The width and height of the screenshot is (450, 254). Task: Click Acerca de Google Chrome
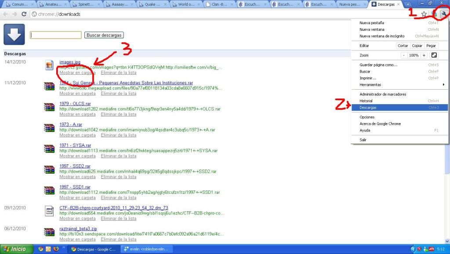399,123
